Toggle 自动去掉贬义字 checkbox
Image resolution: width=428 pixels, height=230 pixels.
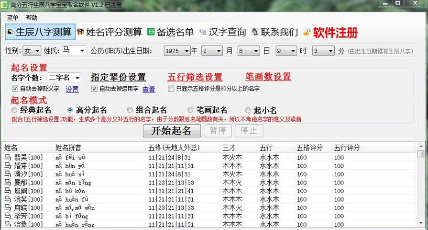(x=15, y=89)
